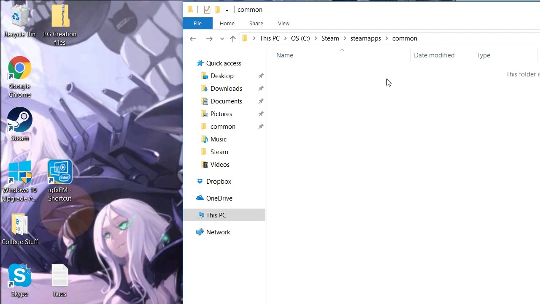This screenshot has width=540, height=304.
Task: Open Desktop in Quick access
Action: [x=222, y=76]
